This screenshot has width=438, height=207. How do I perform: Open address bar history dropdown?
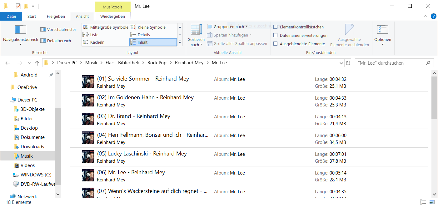341,63
